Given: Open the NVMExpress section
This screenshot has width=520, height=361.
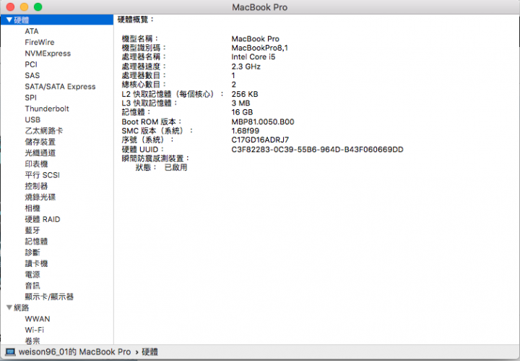Looking at the screenshot, I should tap(48, 54).
